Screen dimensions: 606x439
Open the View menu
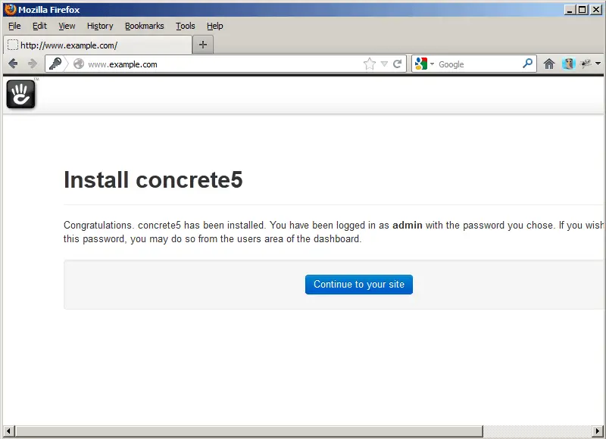click(x=67, y=26)
